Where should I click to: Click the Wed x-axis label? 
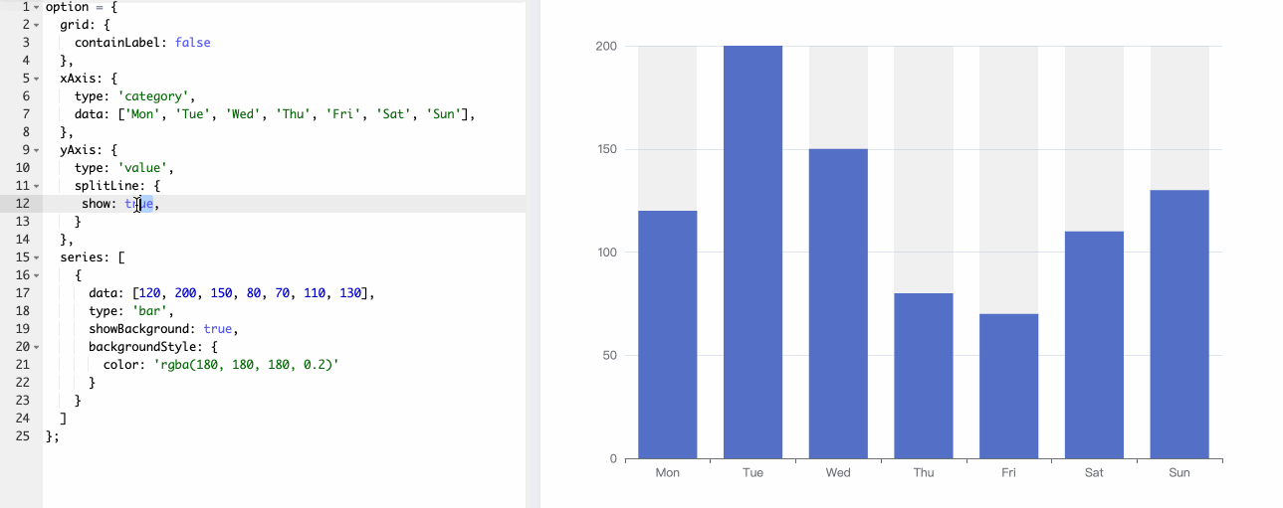[838, 473]
